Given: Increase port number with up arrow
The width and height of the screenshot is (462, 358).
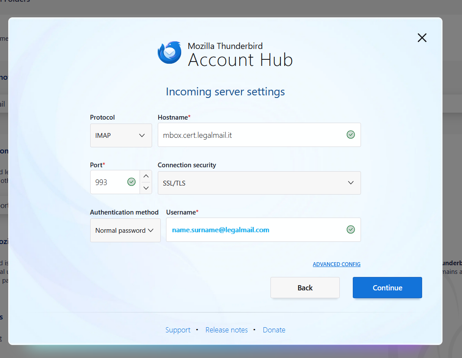Looking at the screenshot, I should 146,176.
